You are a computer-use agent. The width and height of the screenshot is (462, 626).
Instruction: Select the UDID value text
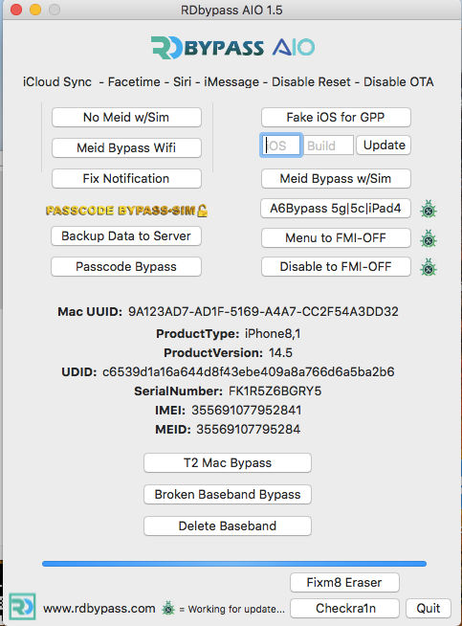coord(248,372)
